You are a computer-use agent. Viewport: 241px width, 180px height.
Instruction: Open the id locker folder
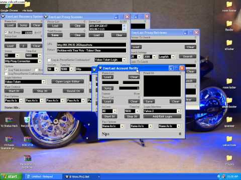[229, 45]
